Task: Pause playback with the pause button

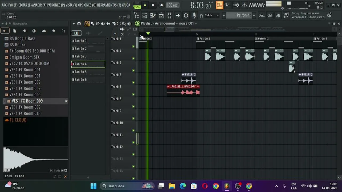Action: 145,5
